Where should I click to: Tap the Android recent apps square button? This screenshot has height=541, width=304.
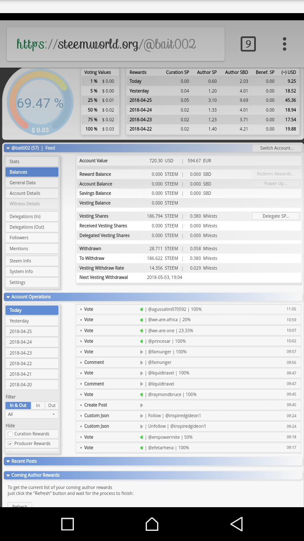click(68, 524)
